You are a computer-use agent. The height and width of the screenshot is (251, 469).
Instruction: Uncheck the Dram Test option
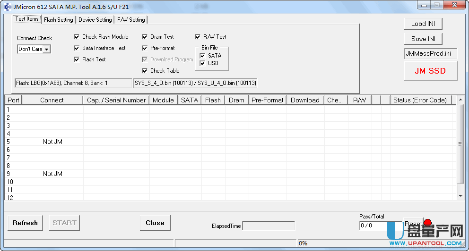click(145, 37)
